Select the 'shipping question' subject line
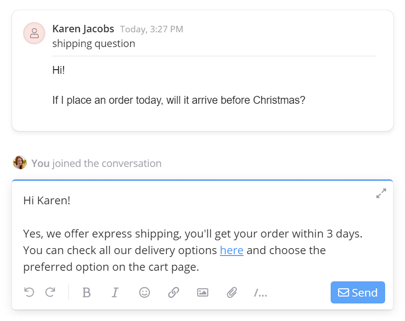This screenshot has height=321, width=405. pyautogui.click(x=94, y=44)
